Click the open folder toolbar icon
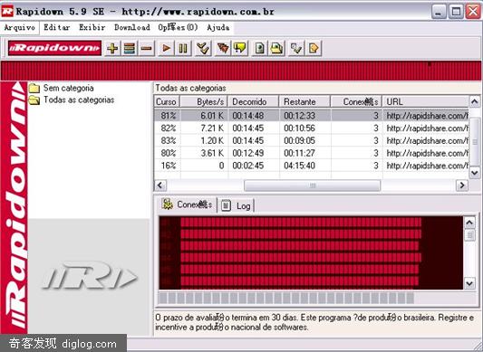This screenshot has width=483, height=352. click(277, 48)
